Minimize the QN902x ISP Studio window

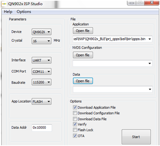[x=132, y=3]
